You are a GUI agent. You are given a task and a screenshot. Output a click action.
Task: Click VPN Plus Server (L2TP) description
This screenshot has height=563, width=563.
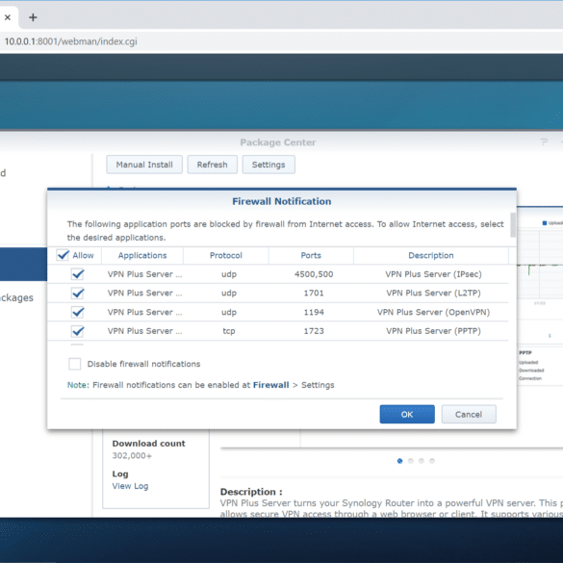tap(433, 293)
